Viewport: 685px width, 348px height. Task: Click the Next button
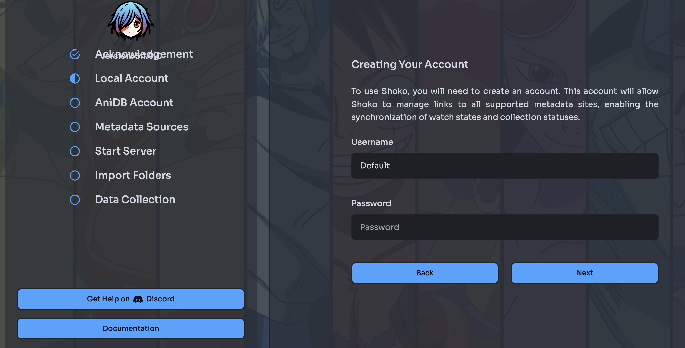[x=584, y=273]
